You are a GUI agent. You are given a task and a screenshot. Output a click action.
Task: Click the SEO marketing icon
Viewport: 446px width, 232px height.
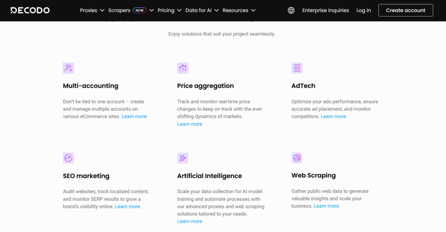[x=68, y=158]
